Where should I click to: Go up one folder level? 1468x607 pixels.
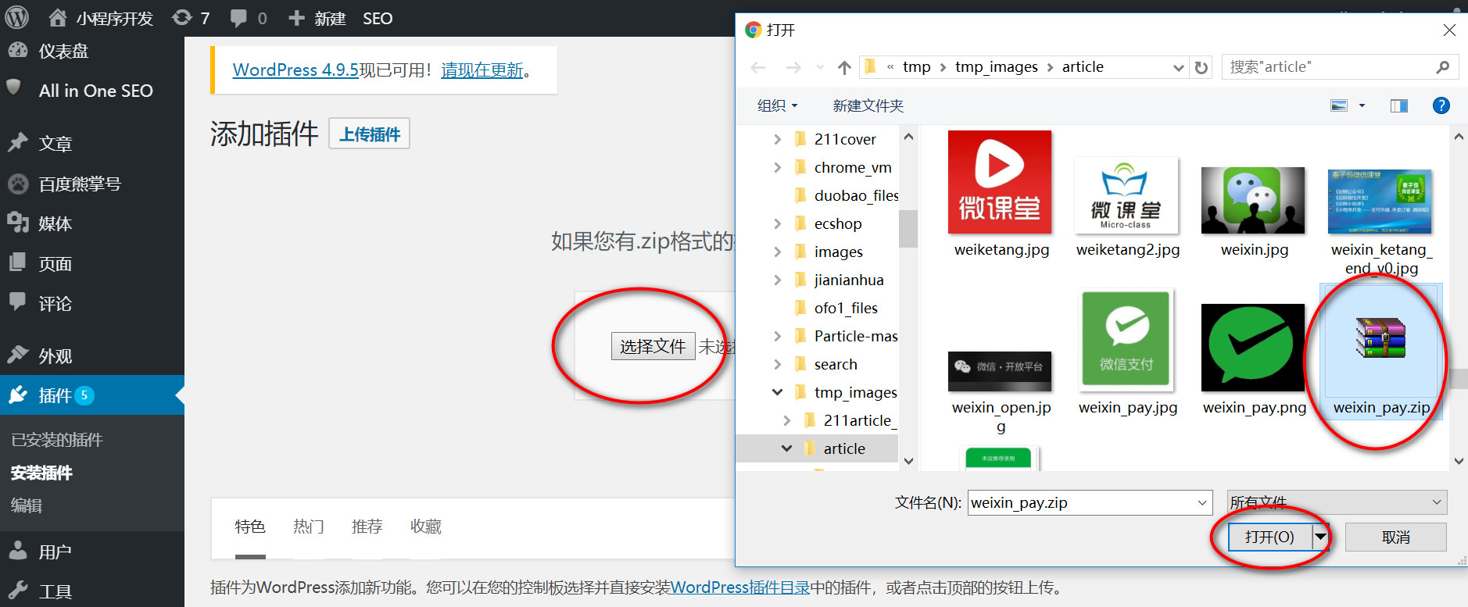[x=844, y=67]
